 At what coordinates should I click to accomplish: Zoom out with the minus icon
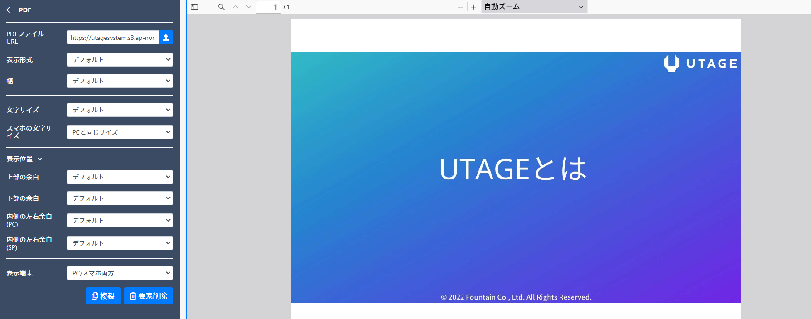click(x=460, y=7)
